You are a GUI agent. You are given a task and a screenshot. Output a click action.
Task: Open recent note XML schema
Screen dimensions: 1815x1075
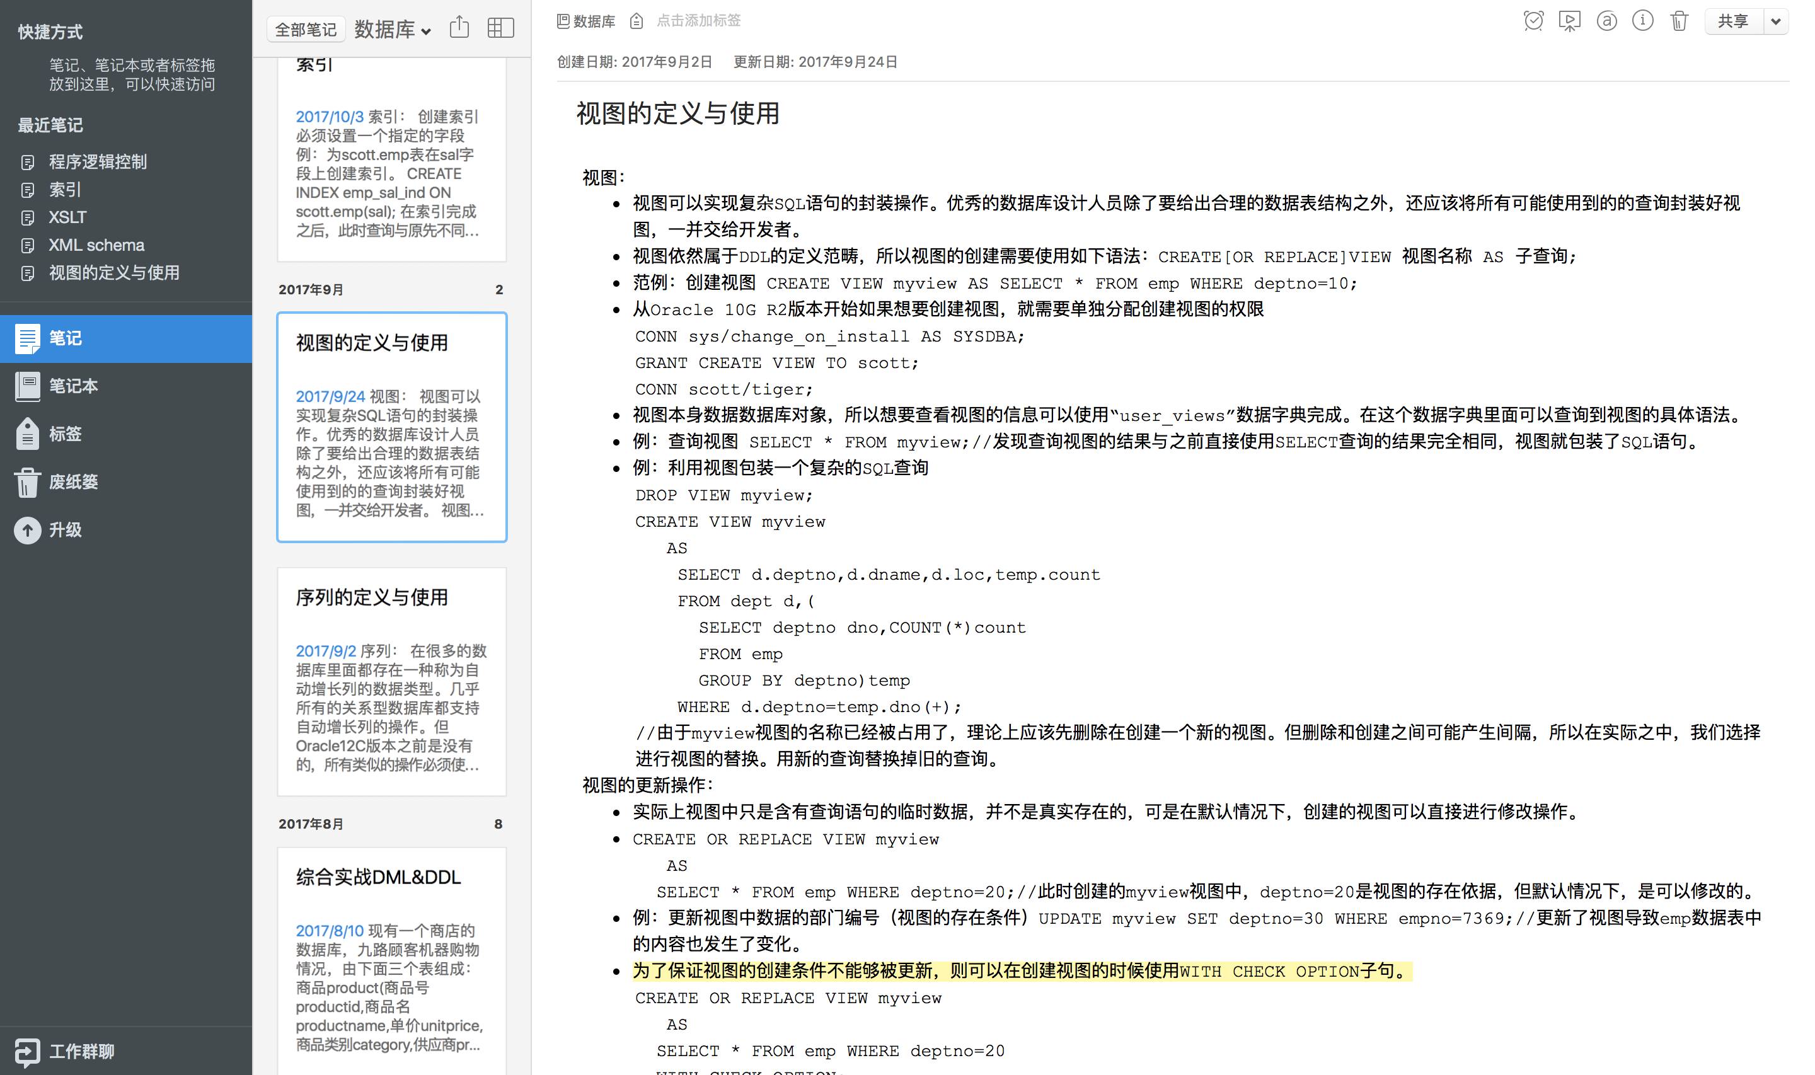click(x=96, y=246)
